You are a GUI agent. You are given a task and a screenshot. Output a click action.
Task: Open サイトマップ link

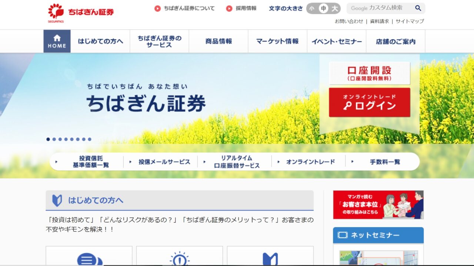coord(410,21)
